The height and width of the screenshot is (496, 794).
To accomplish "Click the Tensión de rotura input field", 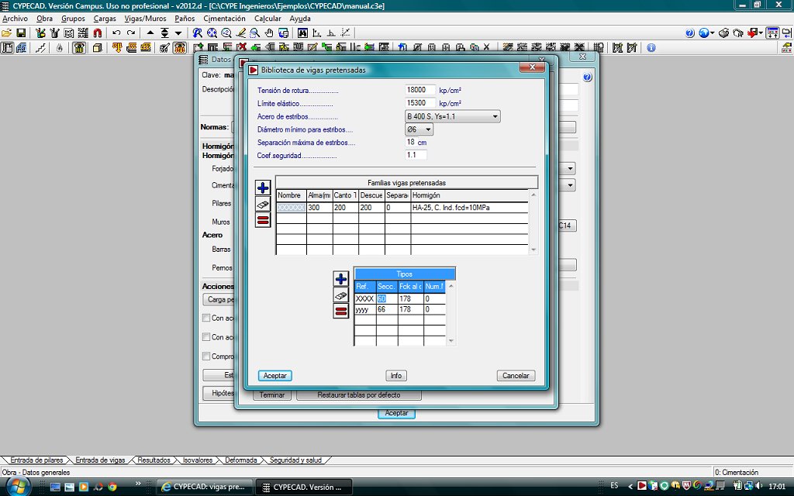I will (419, 90).
